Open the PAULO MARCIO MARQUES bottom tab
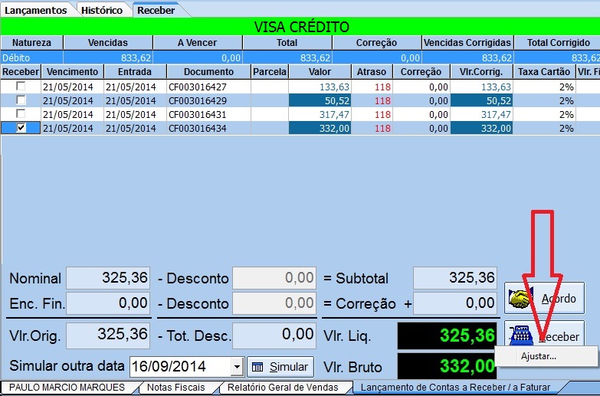 [x=67, y=388]
